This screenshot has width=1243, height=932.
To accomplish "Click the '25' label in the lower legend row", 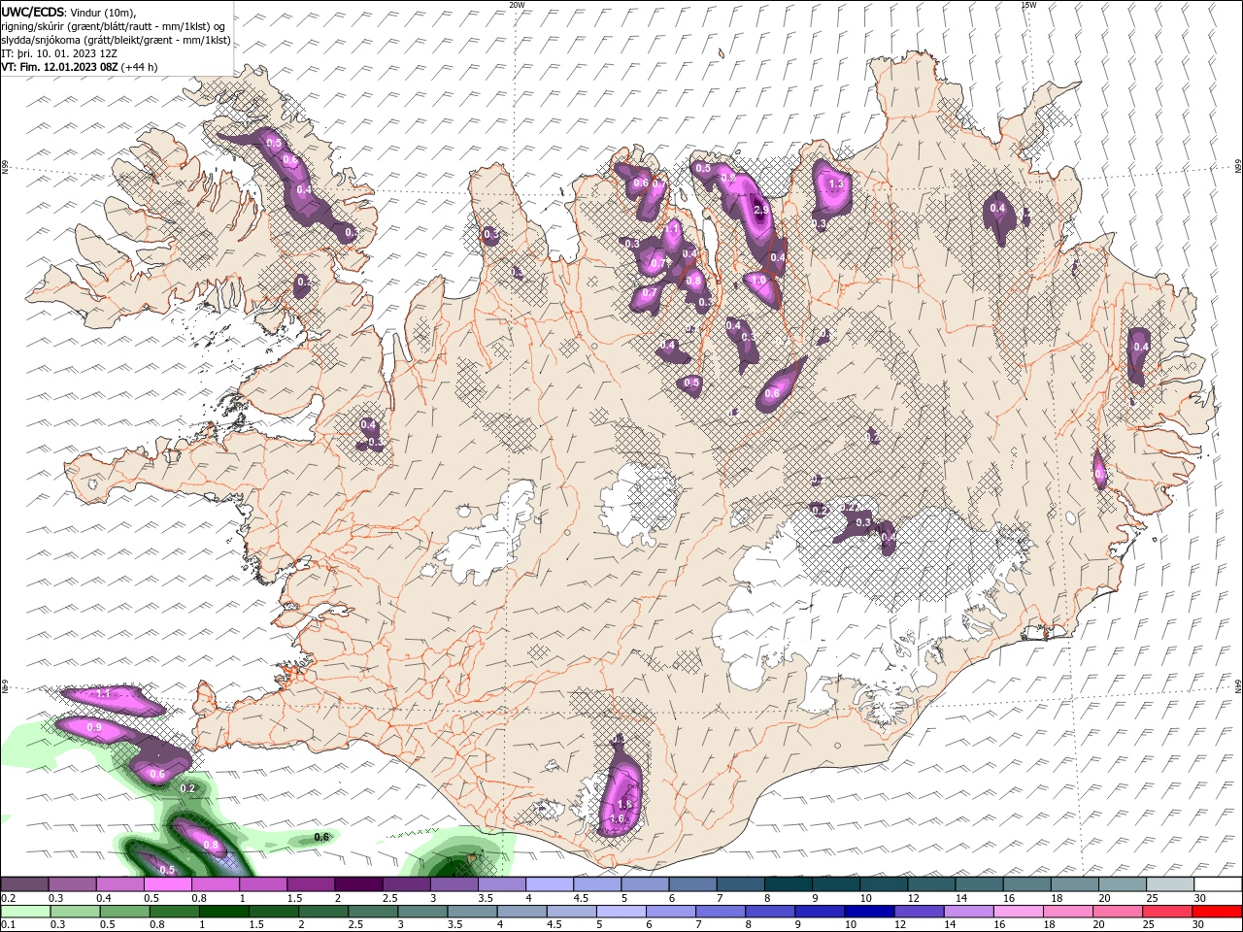I will coord(1148,925).
